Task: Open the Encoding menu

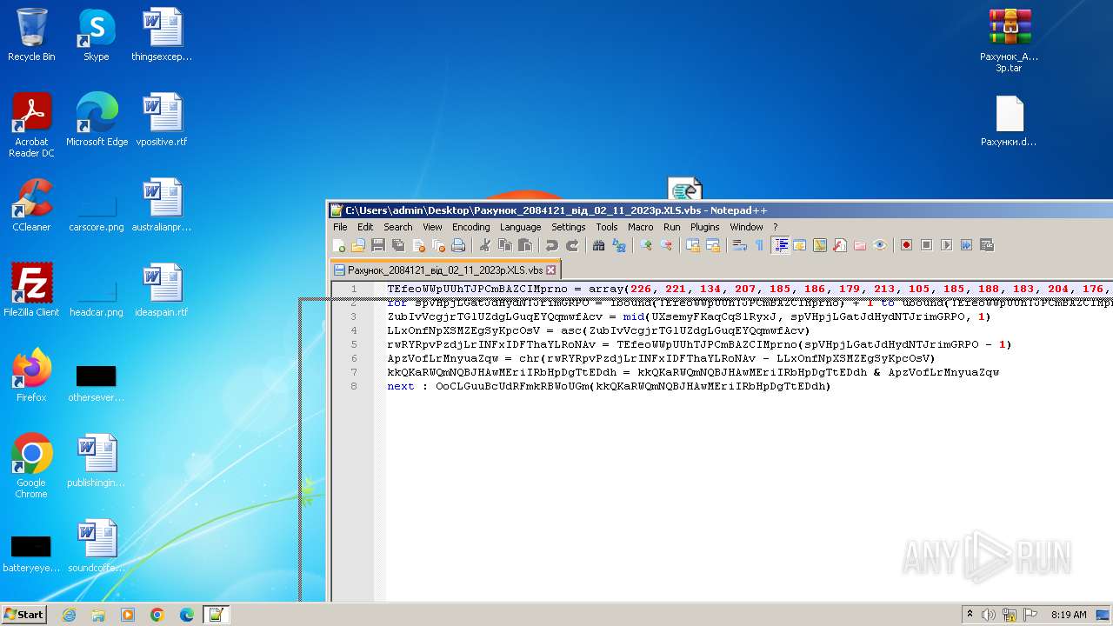Action: pyautogui.click(x=470, y=227)
